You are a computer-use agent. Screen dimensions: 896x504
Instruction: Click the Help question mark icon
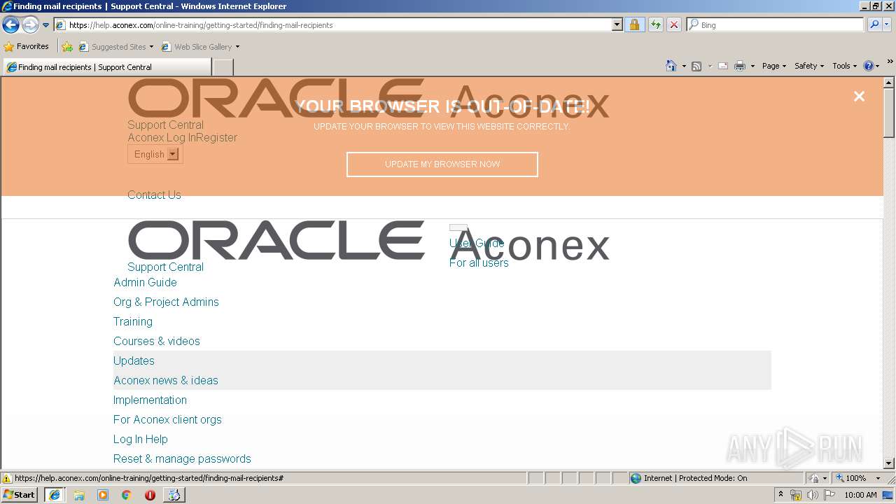[x=869, y=66]
